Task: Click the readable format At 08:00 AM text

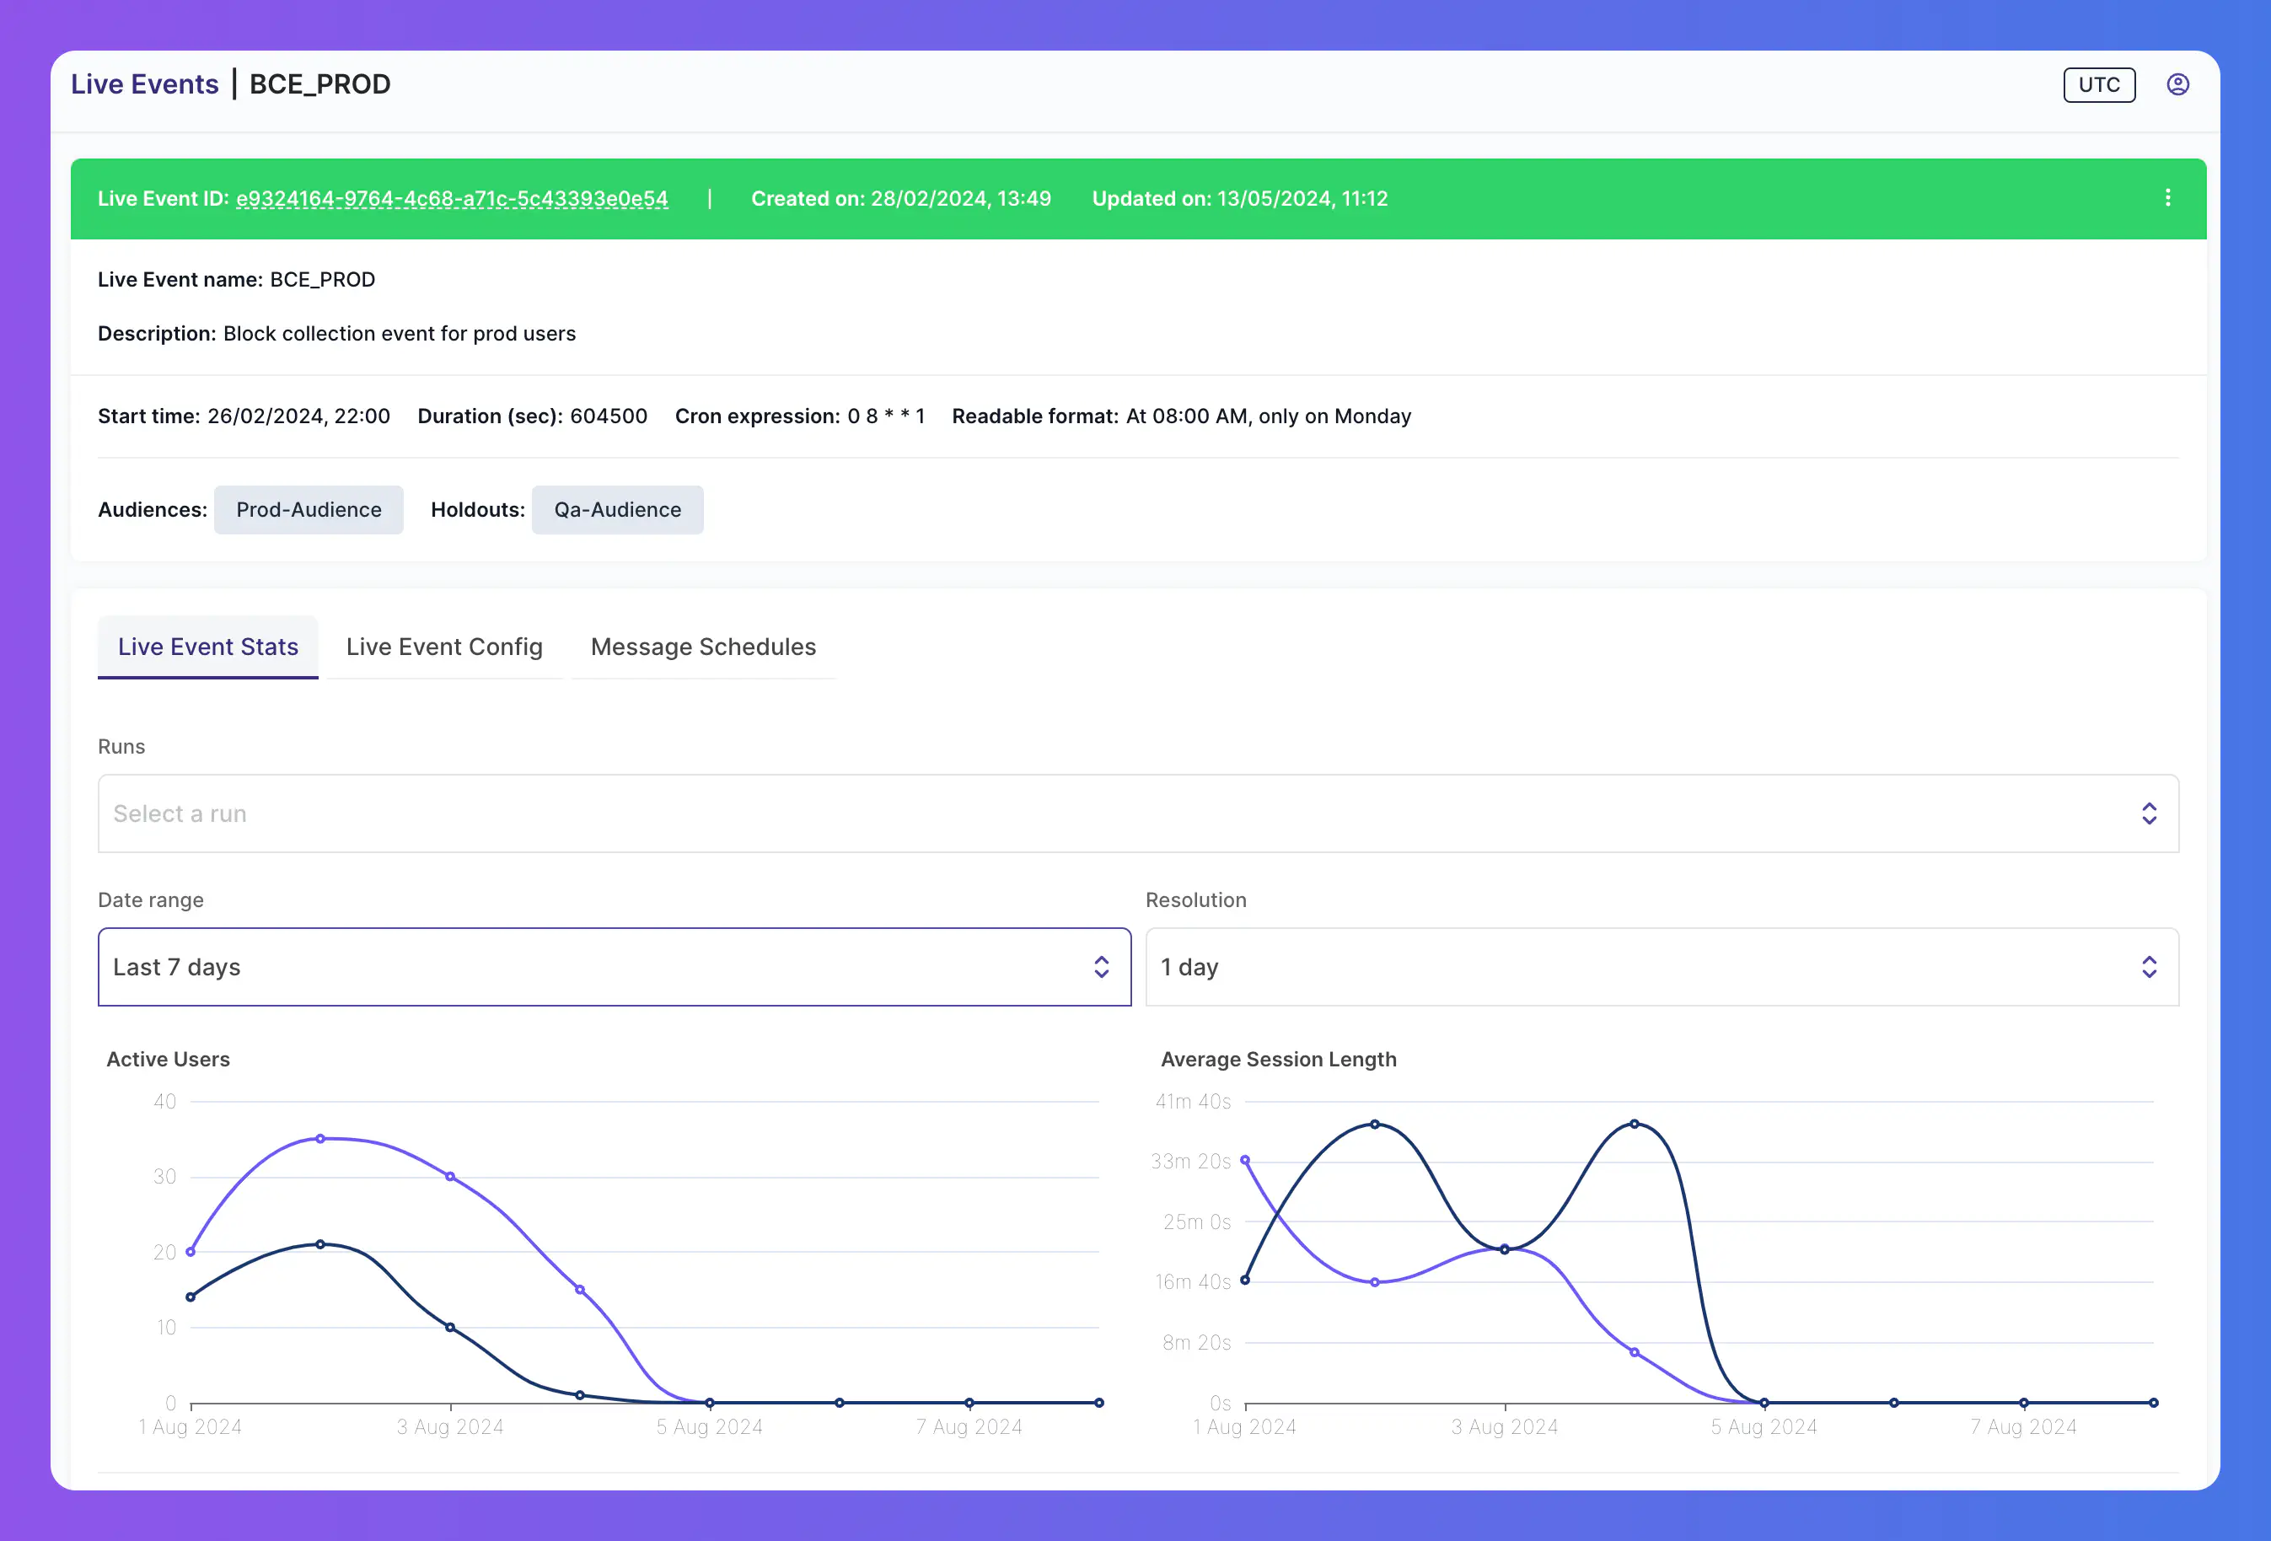Action: click(1269, 416)
